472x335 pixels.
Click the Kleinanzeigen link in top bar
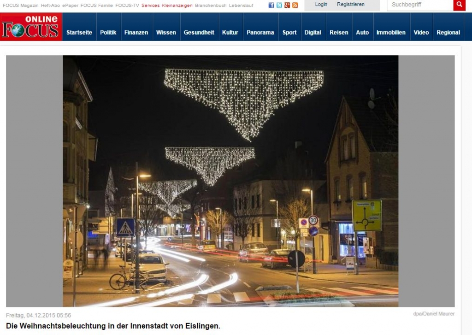click(177, 6)
